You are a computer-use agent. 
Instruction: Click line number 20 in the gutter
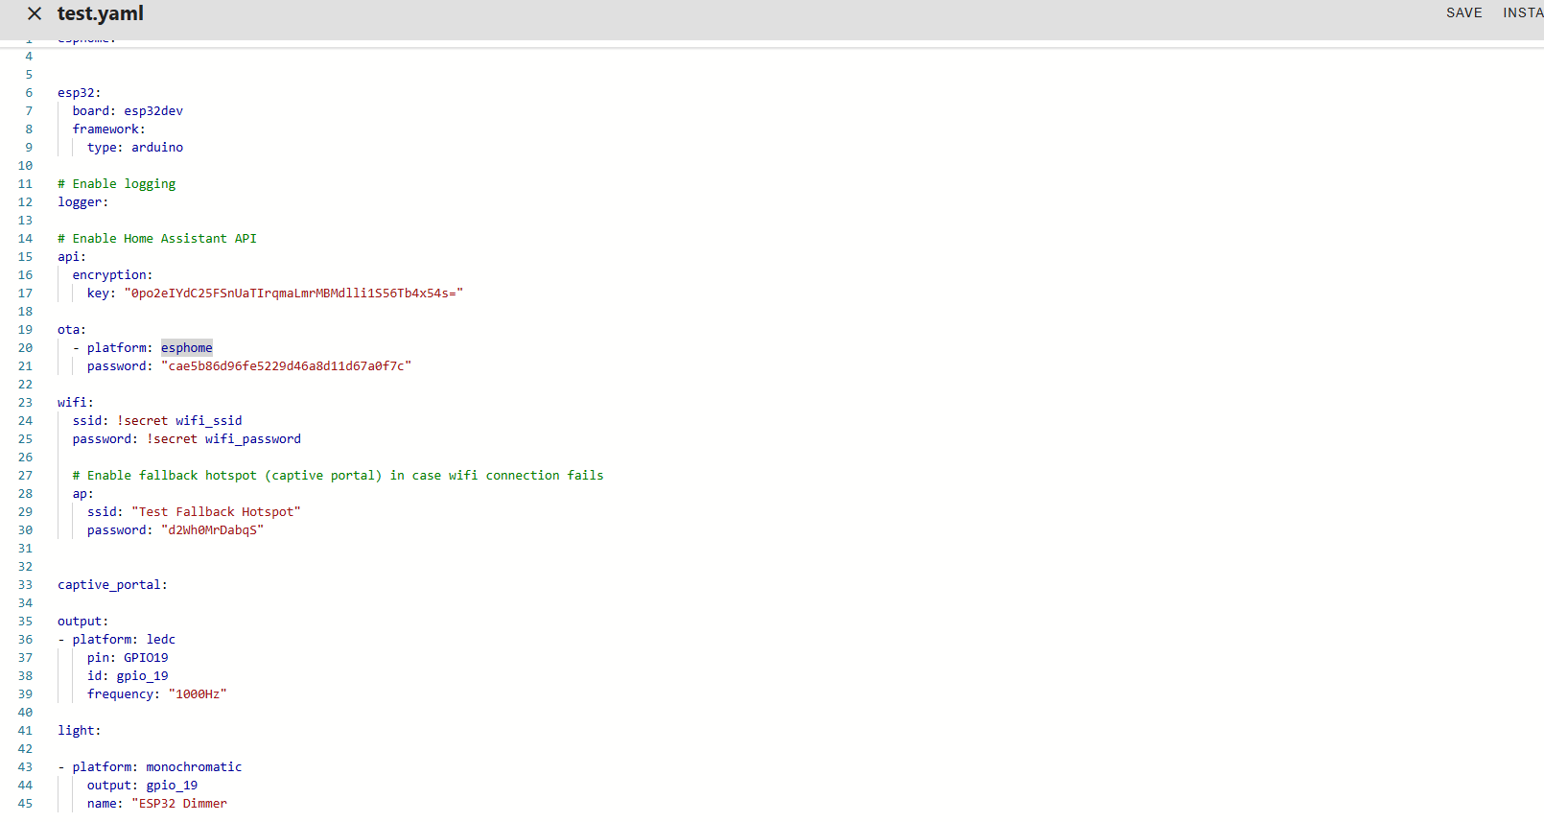tap(25, 348)
